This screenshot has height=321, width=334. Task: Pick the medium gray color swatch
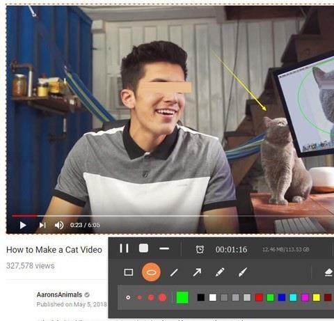click(236, 297)
